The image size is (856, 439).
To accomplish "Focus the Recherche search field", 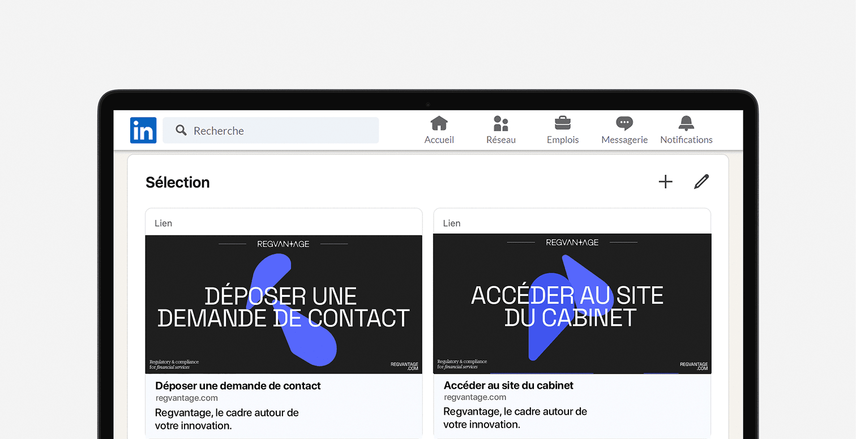I will point(271,130).
